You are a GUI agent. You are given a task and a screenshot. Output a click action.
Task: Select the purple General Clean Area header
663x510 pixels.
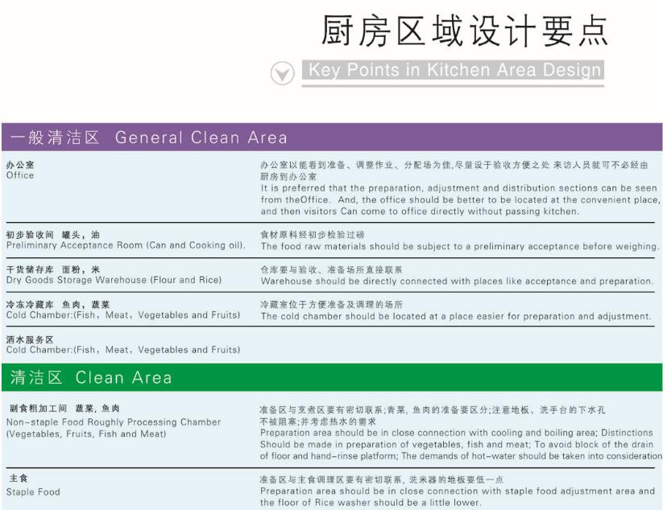(x=331, y=138)
